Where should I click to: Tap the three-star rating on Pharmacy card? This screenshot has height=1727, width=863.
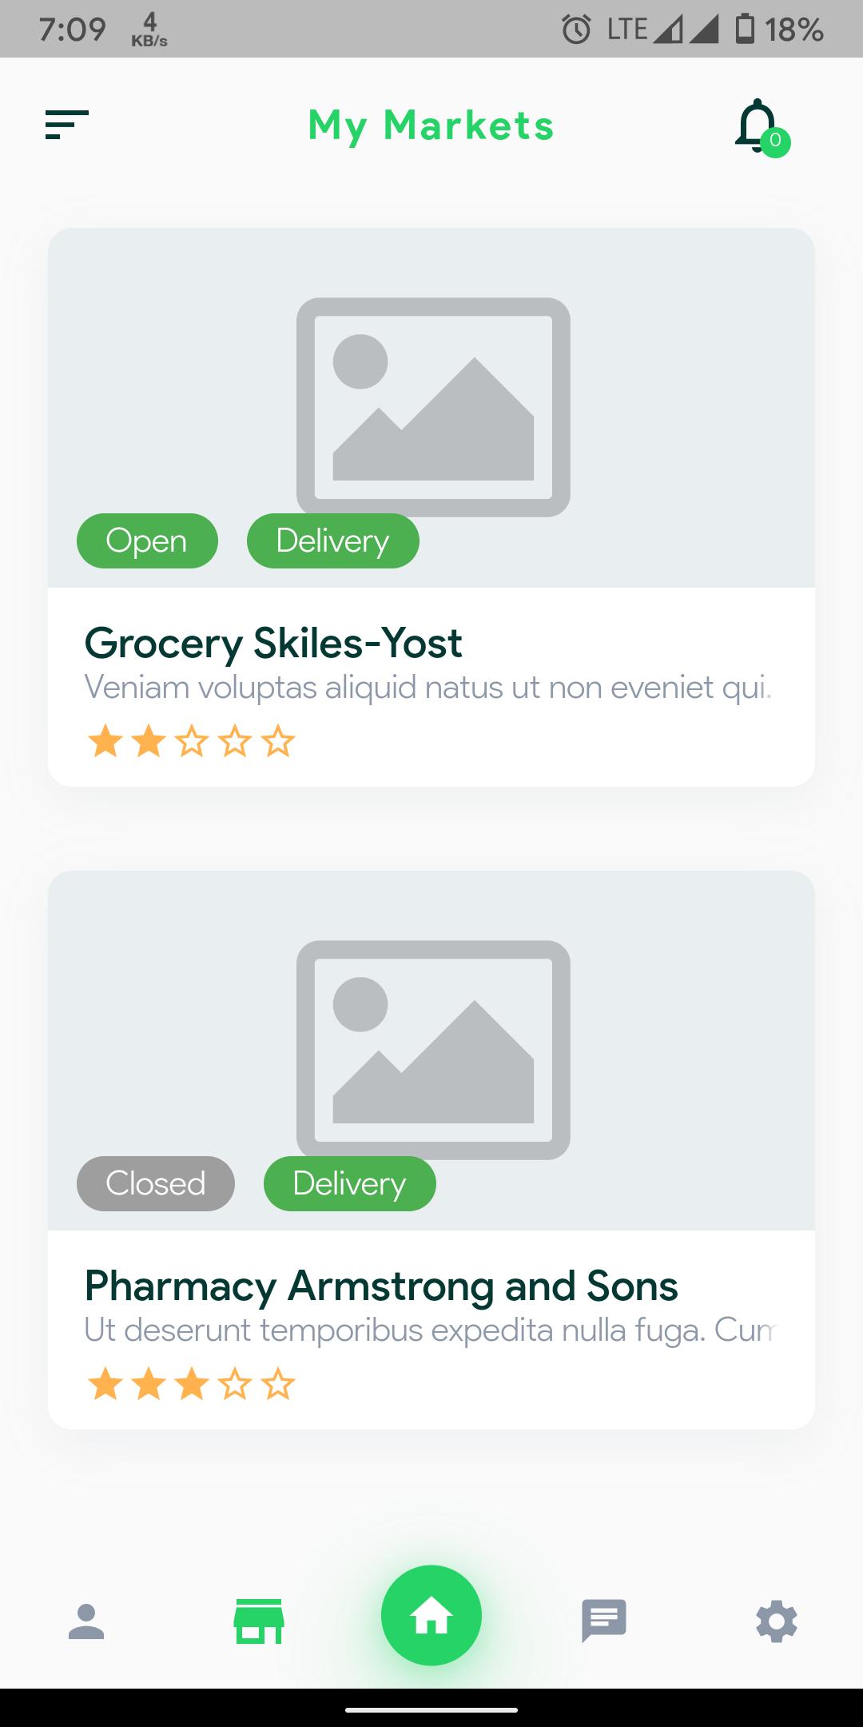pos(191,1384)
